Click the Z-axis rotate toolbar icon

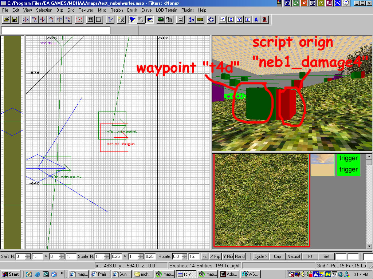[68, 20]
